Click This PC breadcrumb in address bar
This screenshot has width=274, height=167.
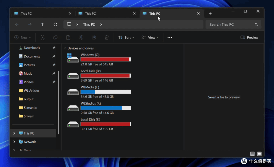coord(89,24)
